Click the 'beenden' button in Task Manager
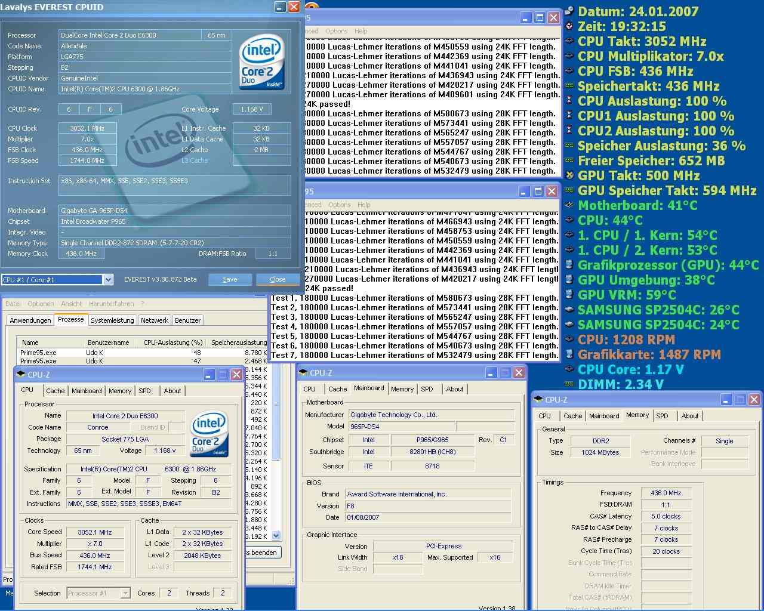This screenshot has width=764, height=611. (x=262, y=553)
